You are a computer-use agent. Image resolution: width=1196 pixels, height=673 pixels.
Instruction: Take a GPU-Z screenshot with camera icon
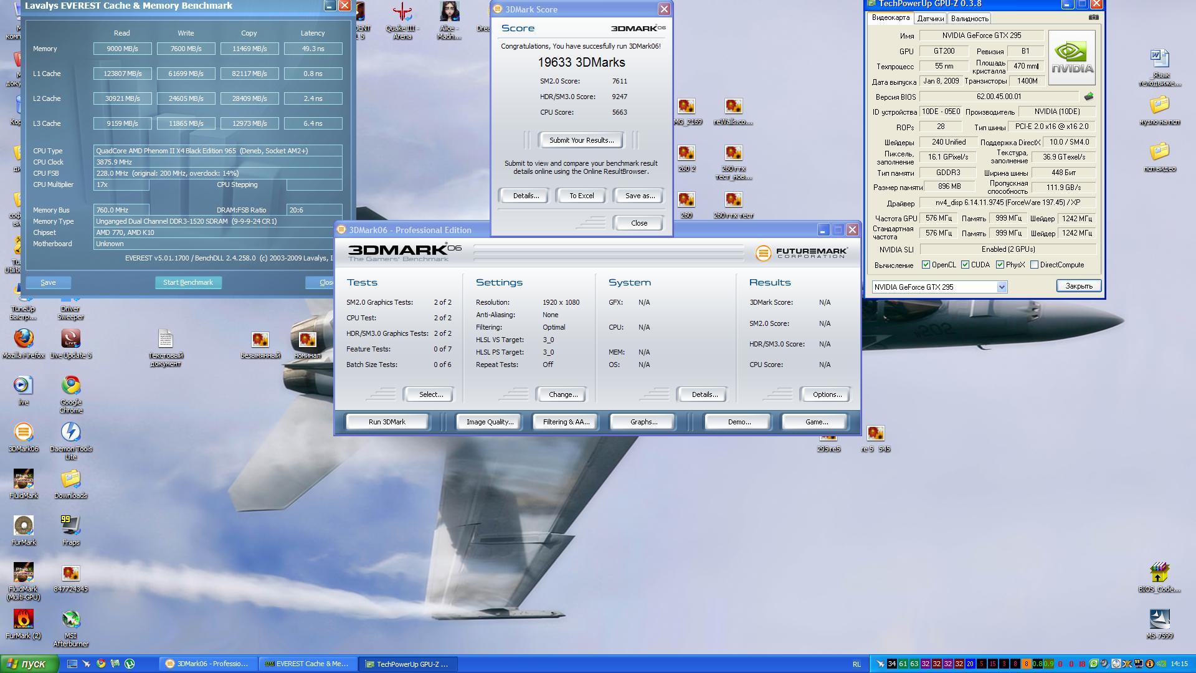point(1093,17)
